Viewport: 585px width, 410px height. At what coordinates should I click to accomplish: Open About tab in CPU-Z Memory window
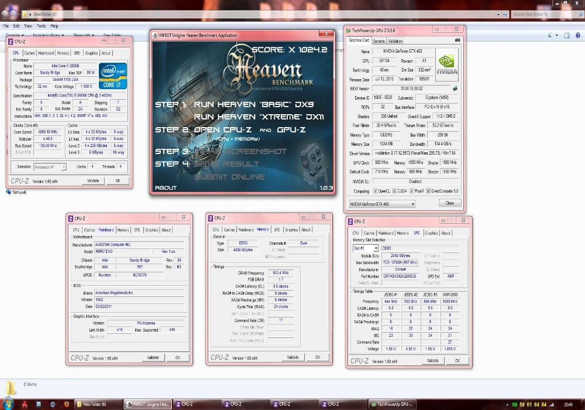coord(306,230)
